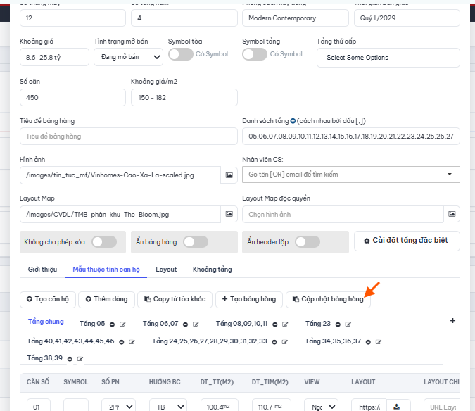This screenshot has height=411, width=475.
Task: Click Modern Contemporary style field
Action: coord(296,18)
